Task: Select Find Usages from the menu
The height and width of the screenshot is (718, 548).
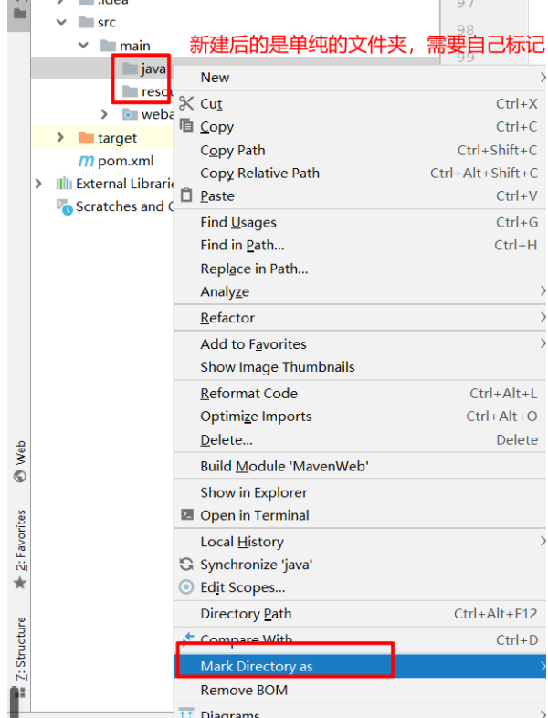Action: click(x=238, y=222)
